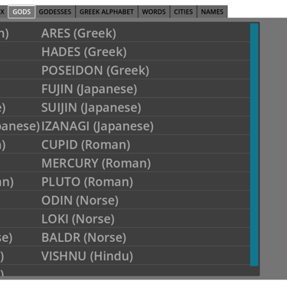
Task: Open the GREEK ALPHABET tab
Action: tap(106, 11)
